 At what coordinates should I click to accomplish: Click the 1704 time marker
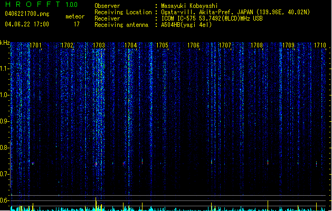click(131, 45)
